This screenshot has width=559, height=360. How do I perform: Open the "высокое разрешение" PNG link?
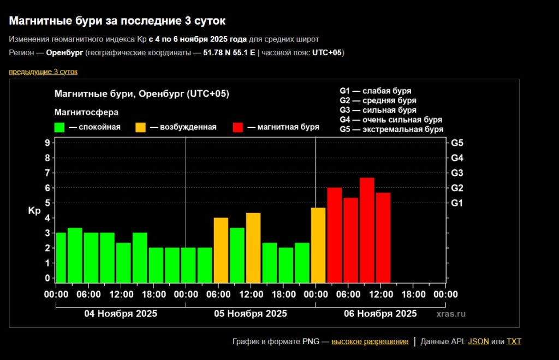(x=370, y=341)
